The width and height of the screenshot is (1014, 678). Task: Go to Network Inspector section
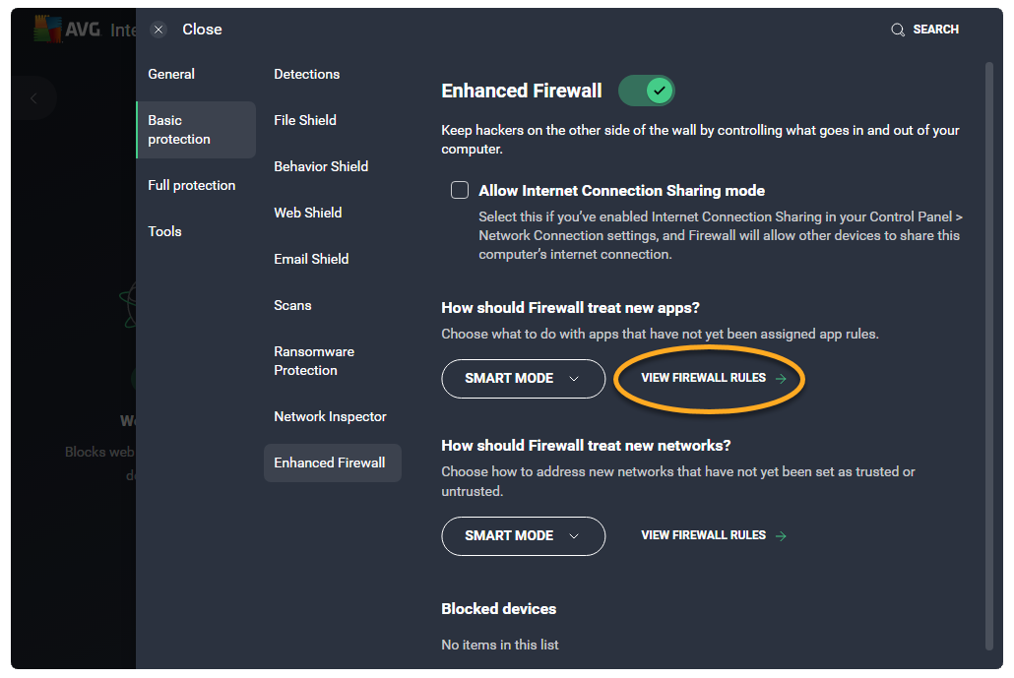331,416
